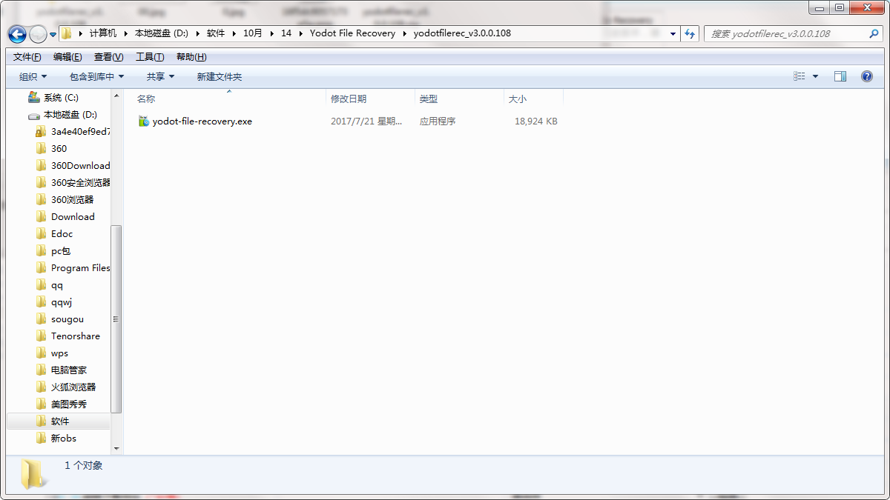890x500 pixels.
Task: Click the pc包 folder icon
Action: pos(42,250)
